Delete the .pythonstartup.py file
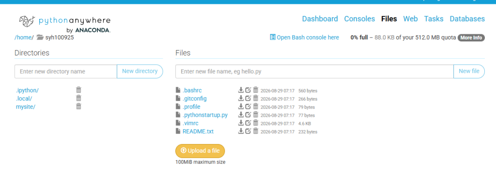Viewport: 496px width, 174px height. point(256,115)
